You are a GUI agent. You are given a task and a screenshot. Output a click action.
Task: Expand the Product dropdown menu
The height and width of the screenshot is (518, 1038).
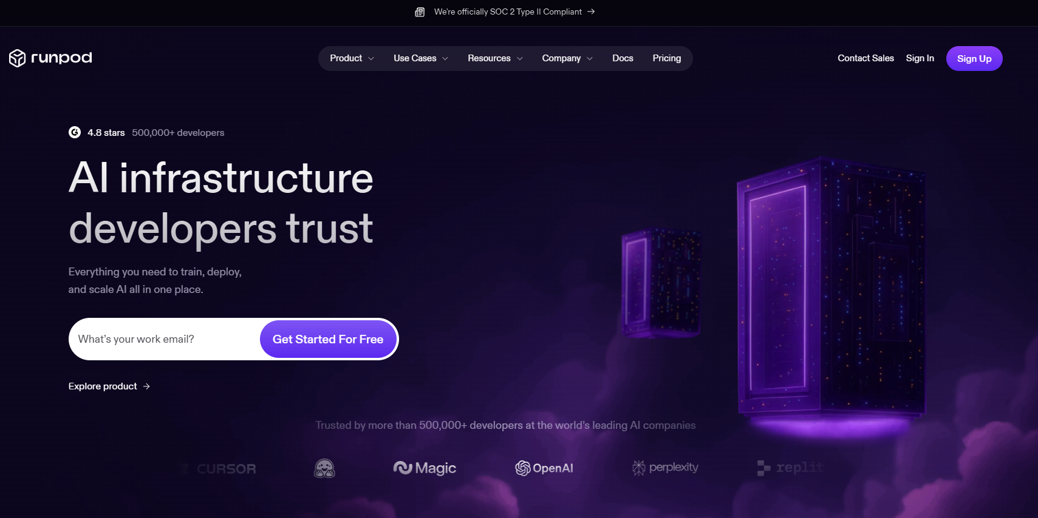(x=352, y=58)
